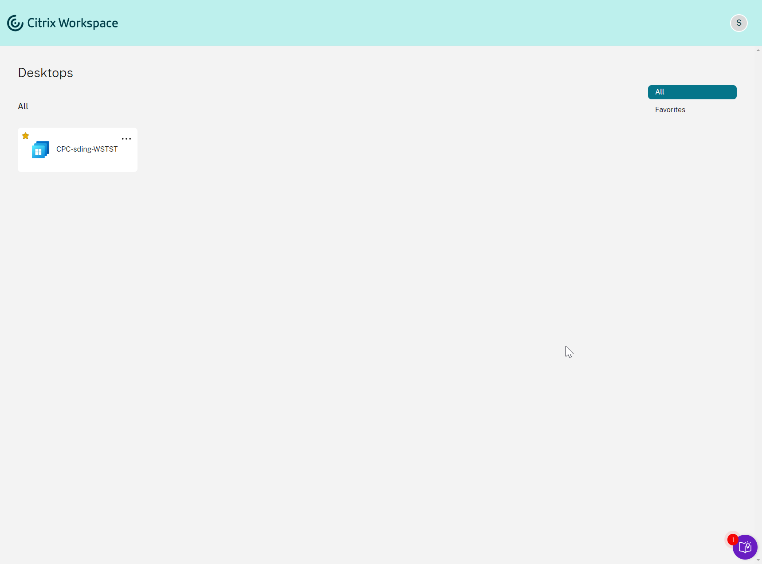Click the Citrix Workspace swirl logo
The image size is (762, 564).
(x=15, y=23)
